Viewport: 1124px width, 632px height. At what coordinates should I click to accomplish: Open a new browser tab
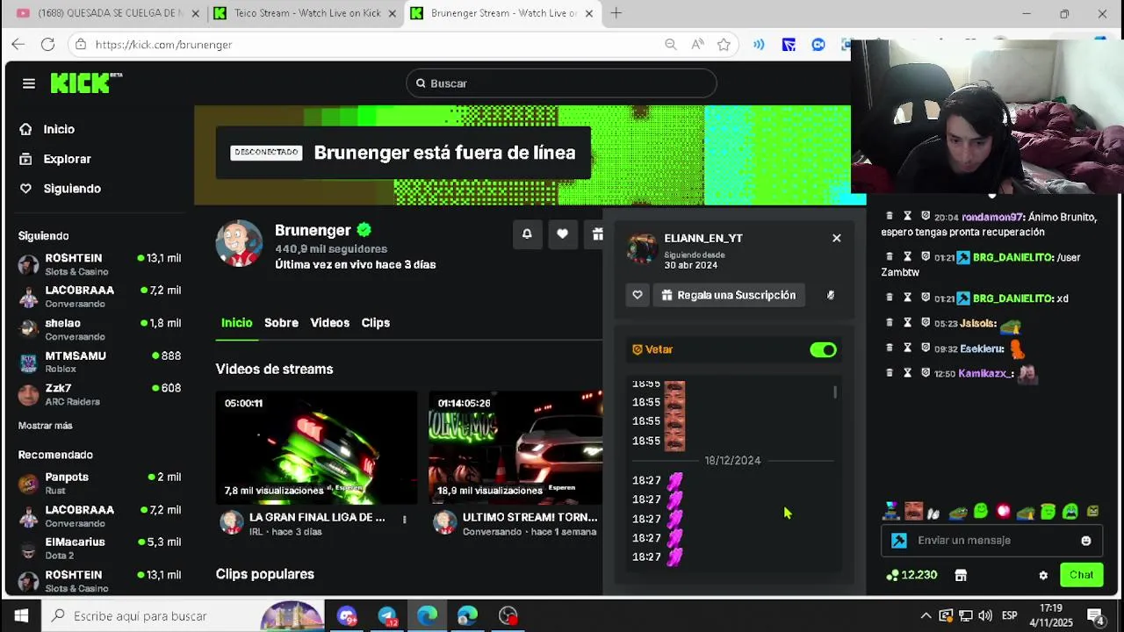click(616, 13)
